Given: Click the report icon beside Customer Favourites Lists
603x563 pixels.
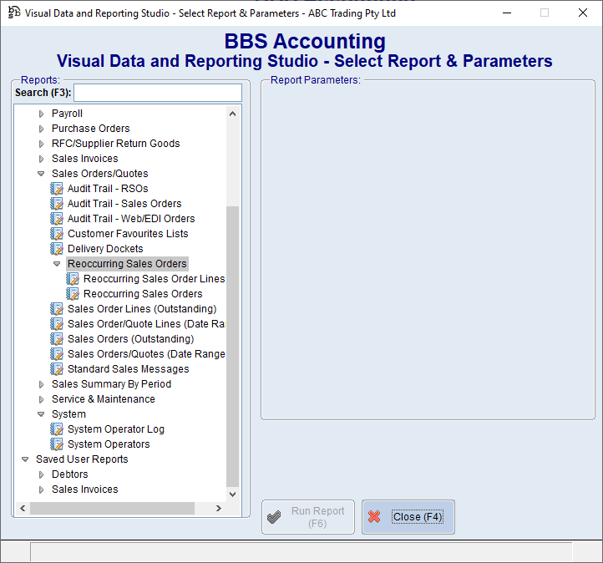Looking at the screenshot, I should pos(57,234).
